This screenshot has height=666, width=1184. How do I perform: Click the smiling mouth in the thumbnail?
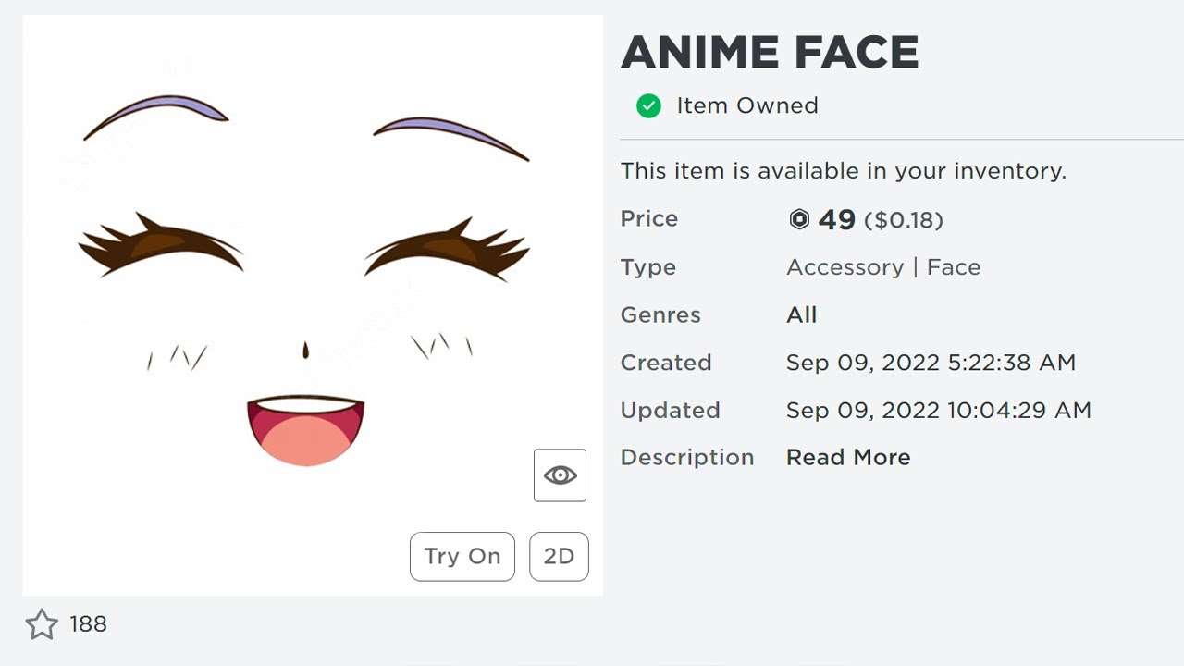click(x=305, y=430)
